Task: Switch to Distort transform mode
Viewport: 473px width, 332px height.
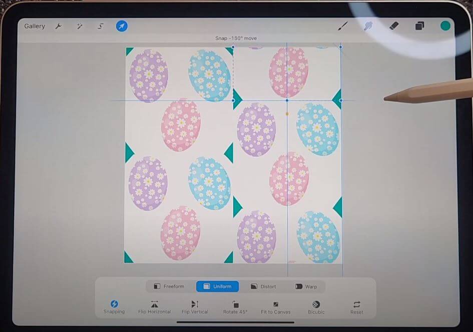Action: tap(263, 286)
